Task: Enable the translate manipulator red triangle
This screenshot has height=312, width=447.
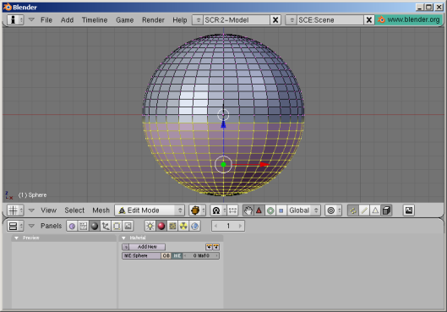Action: [259, 211]
